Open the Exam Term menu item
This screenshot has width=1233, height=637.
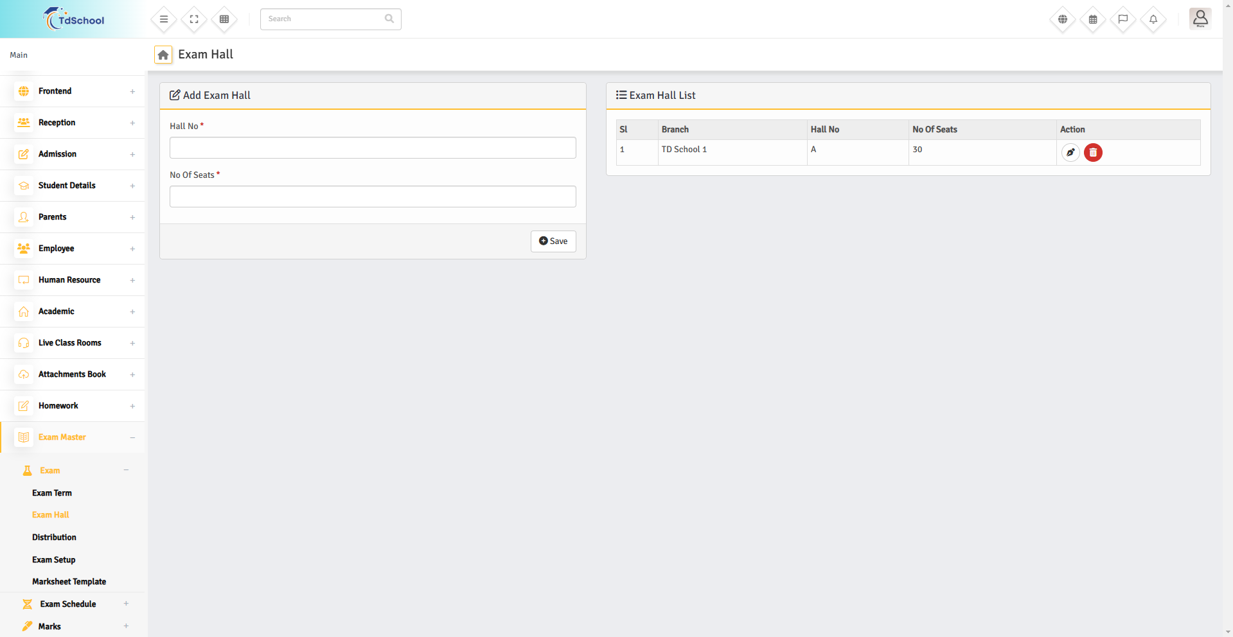(52, 493)
